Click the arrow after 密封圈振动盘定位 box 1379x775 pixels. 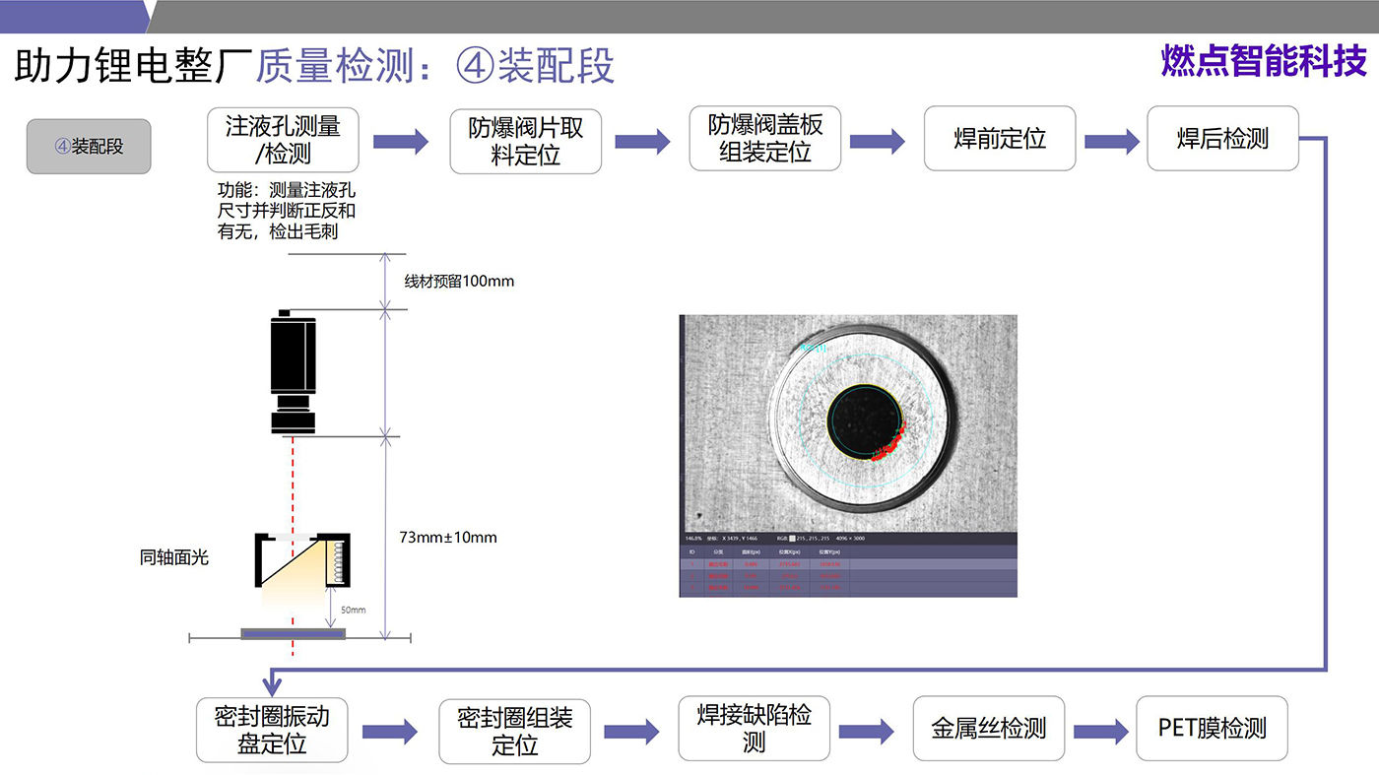pyautogui.click(x=390, y=732)
